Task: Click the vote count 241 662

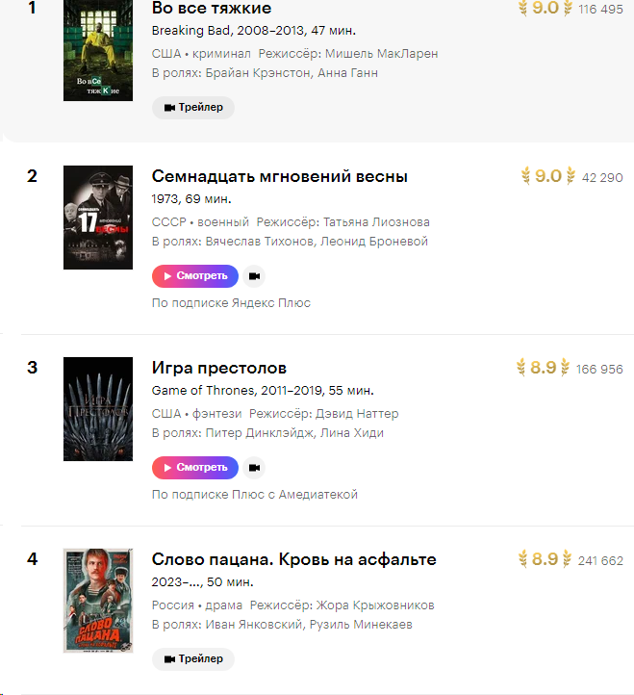Action: (x=601, y=561)
